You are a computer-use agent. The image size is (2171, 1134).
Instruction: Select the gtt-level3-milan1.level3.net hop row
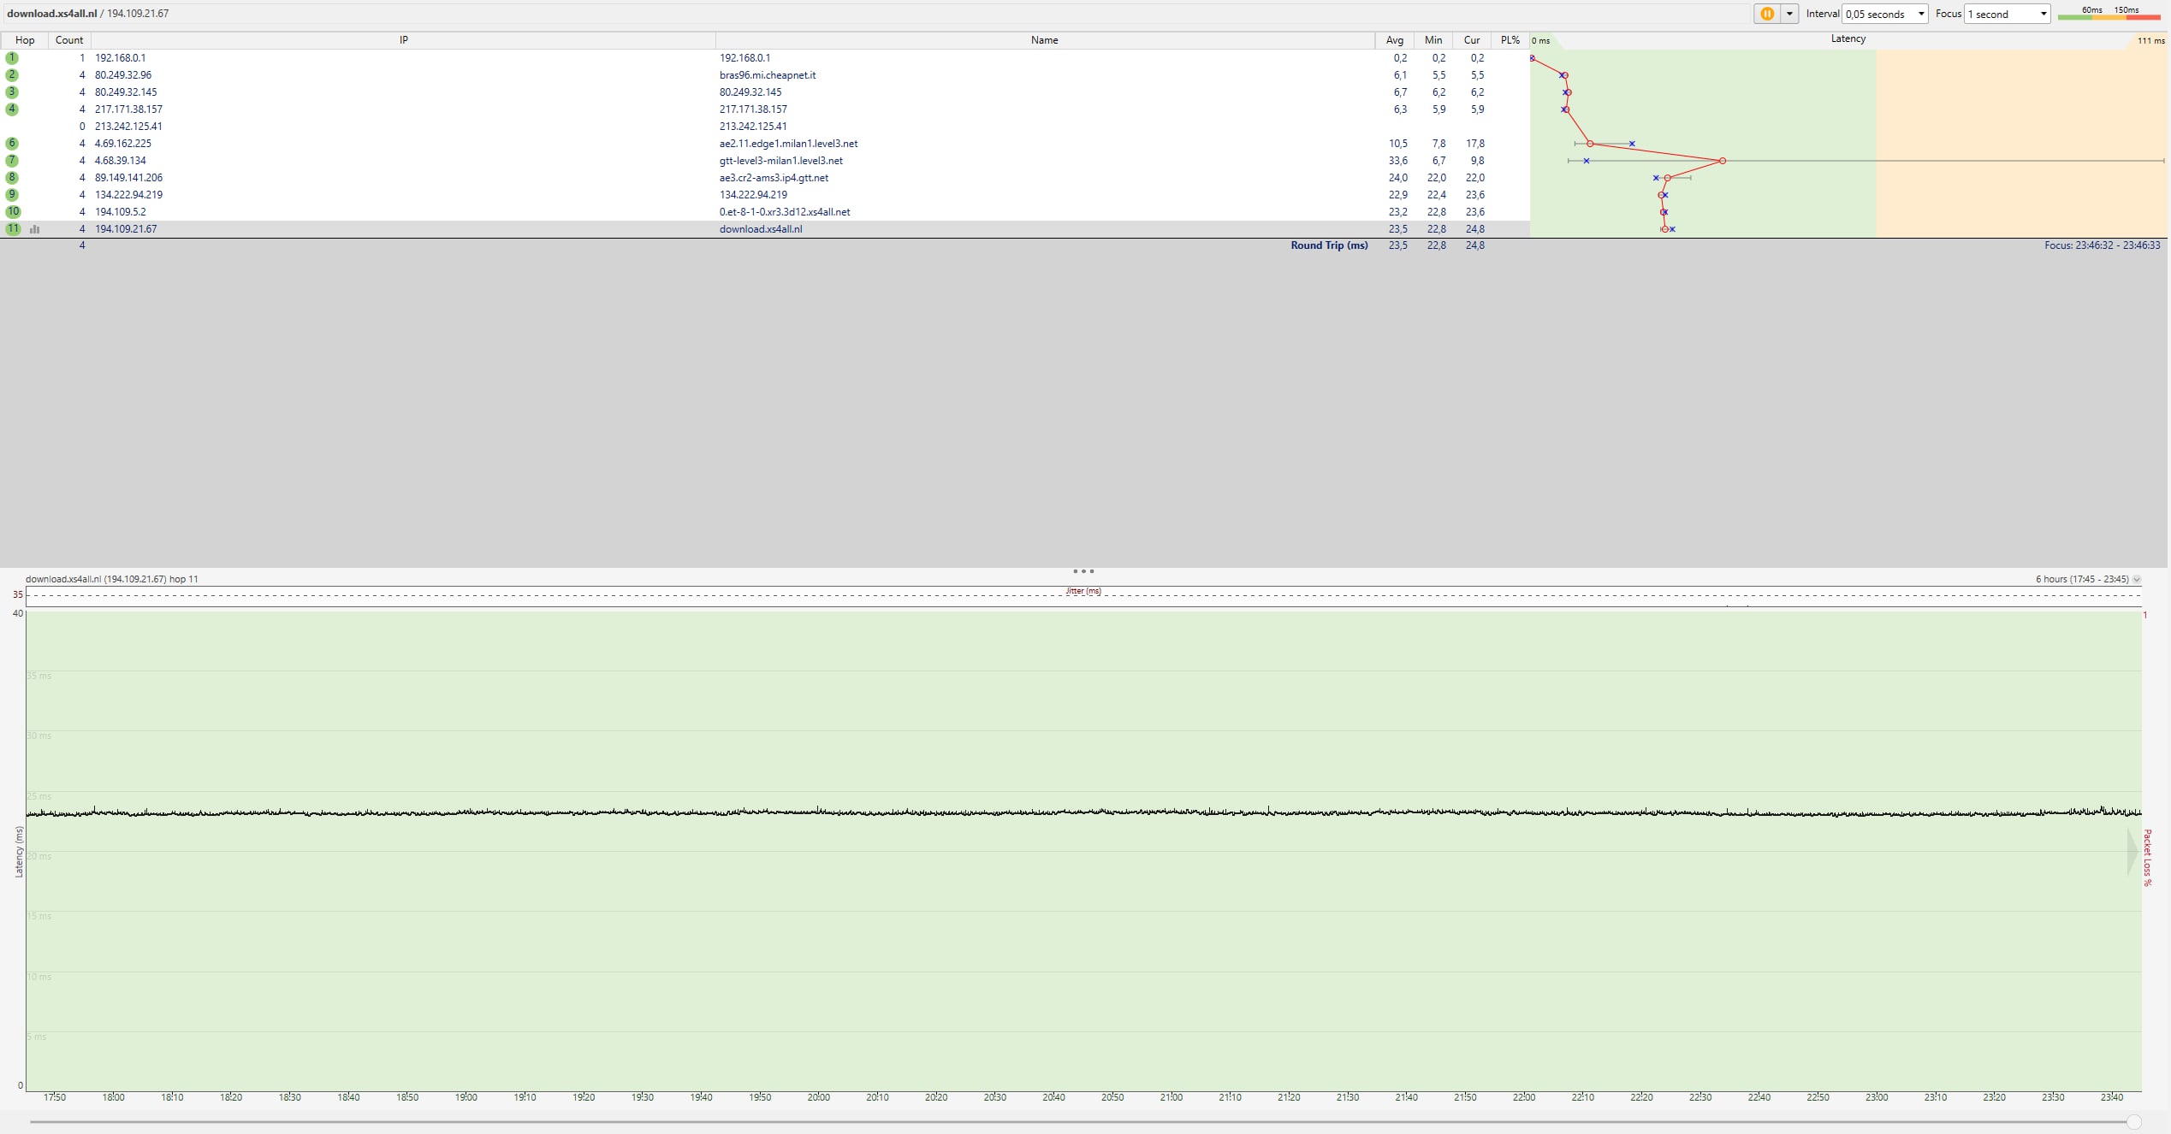(780, 161)
